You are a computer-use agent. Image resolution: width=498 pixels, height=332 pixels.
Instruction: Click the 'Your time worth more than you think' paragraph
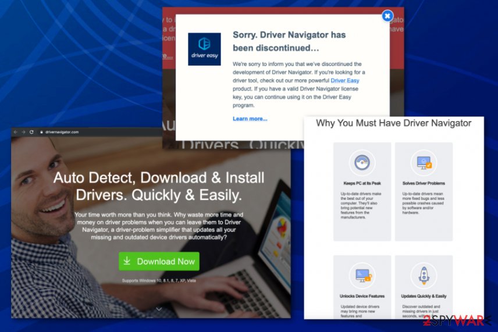click(159, 226)
